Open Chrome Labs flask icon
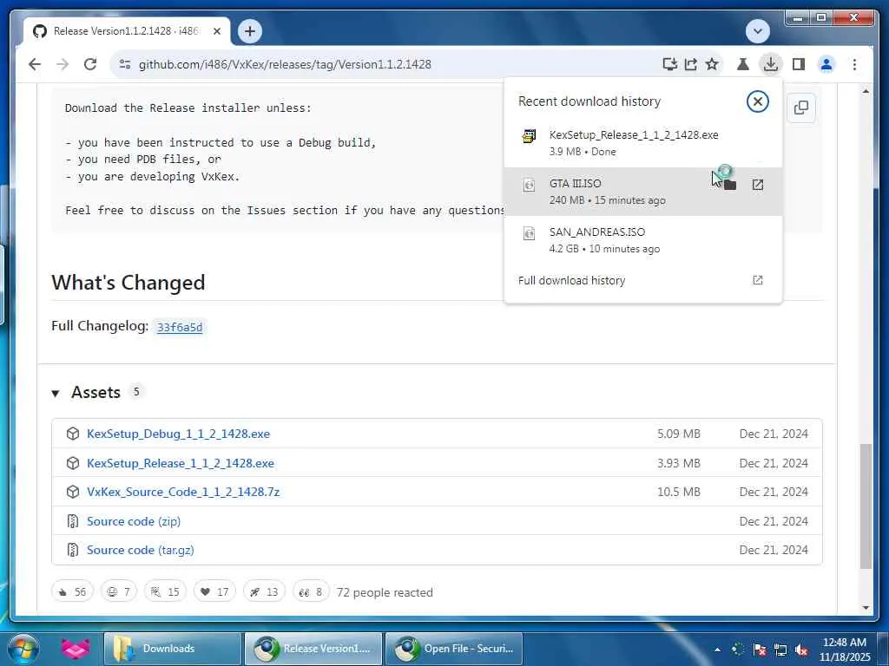Viewport: 889px width, 666px height. point(743,64)
